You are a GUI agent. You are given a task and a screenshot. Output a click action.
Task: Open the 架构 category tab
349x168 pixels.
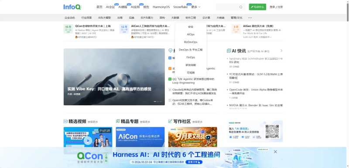pyautogui.click(x=162, y=18)
